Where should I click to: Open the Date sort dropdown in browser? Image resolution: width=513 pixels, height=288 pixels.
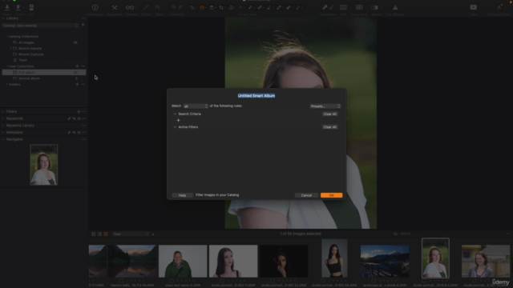131,234
